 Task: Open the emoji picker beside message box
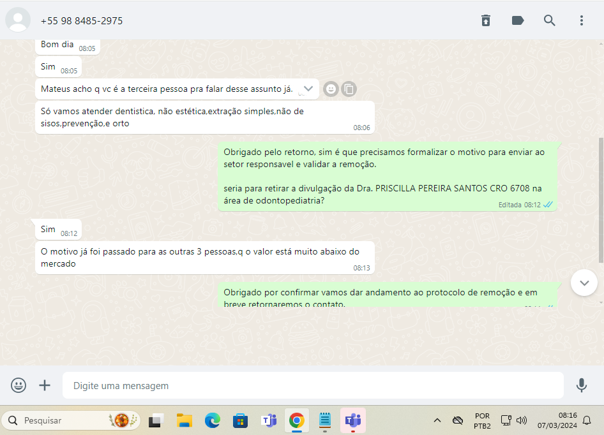pos(19,385)
